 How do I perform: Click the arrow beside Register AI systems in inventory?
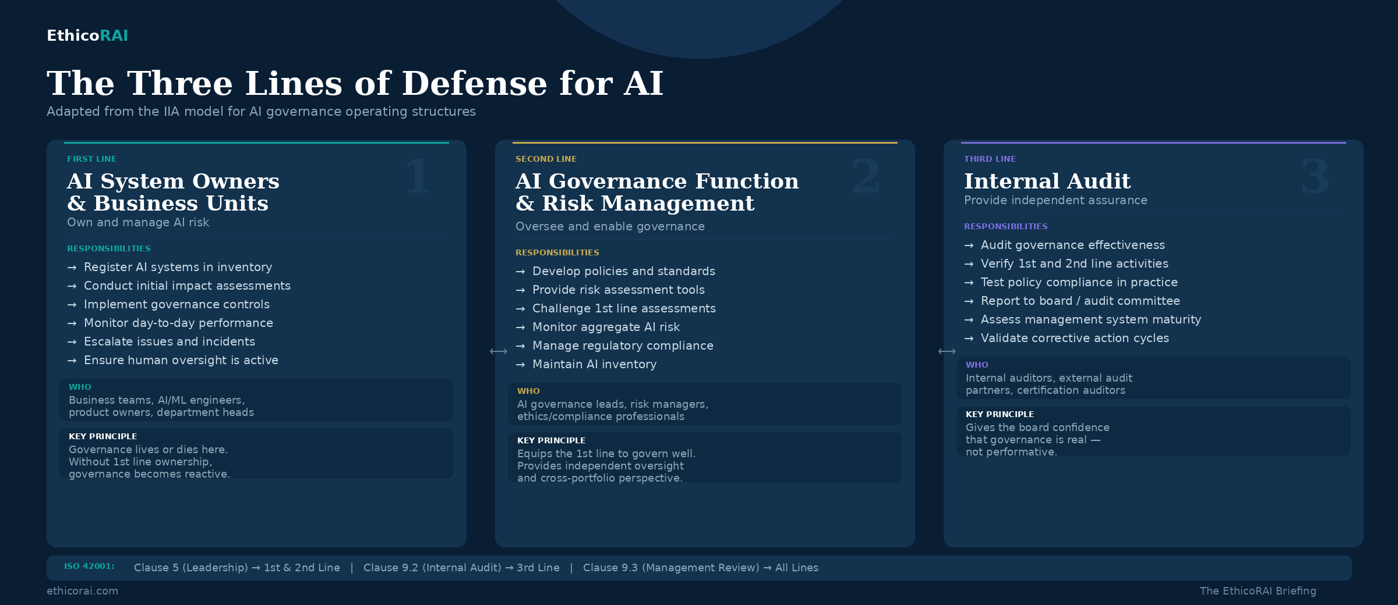72,268
